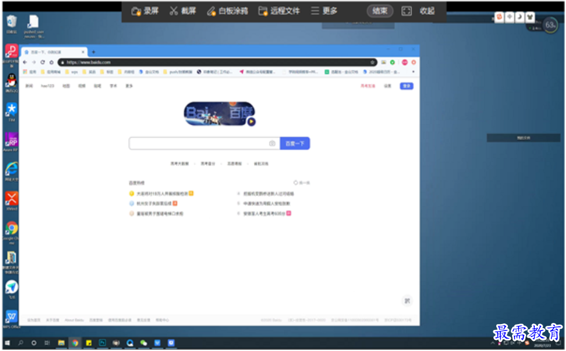Image resolution: width=566 pixels, height=351 pixels.
Task: Open 远程文件 remote files
Action: click(x=279, y=11)
